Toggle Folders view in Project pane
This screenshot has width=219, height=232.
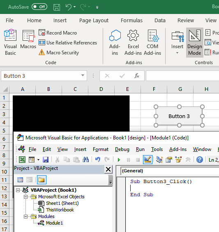pos(41,180)
